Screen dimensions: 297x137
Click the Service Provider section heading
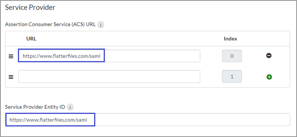30,8
